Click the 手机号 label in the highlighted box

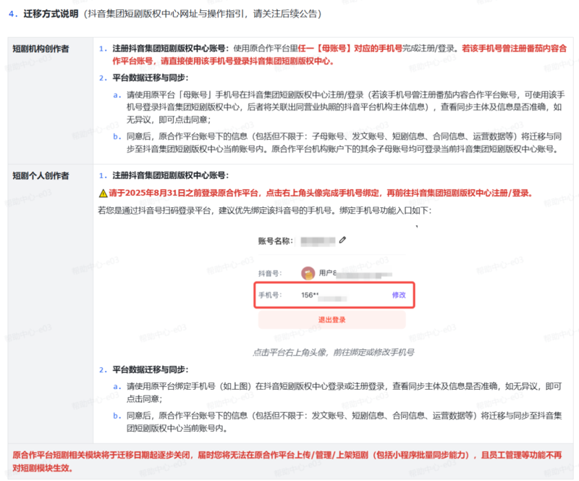269,296
